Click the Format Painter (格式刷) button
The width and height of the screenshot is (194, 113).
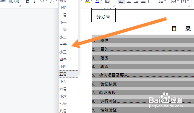point(14,1)
